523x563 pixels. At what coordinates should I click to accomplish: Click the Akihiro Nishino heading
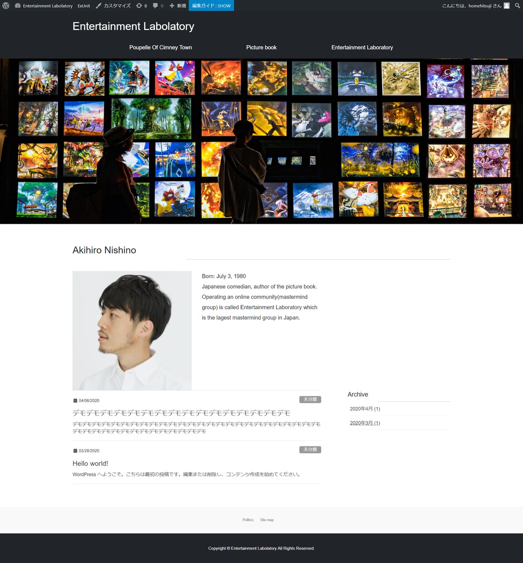[x=104, y=250]
